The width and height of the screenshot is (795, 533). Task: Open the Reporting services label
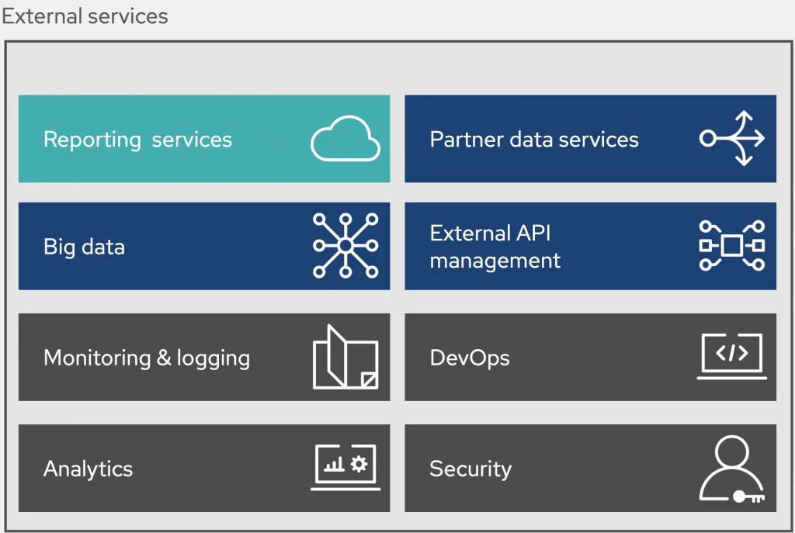pyautogui.click(x=137, y=140)
